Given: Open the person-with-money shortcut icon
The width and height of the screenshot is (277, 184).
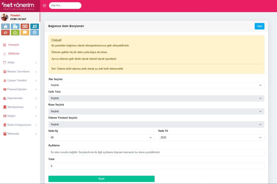Looking at the screenshot, I should 35,26.
